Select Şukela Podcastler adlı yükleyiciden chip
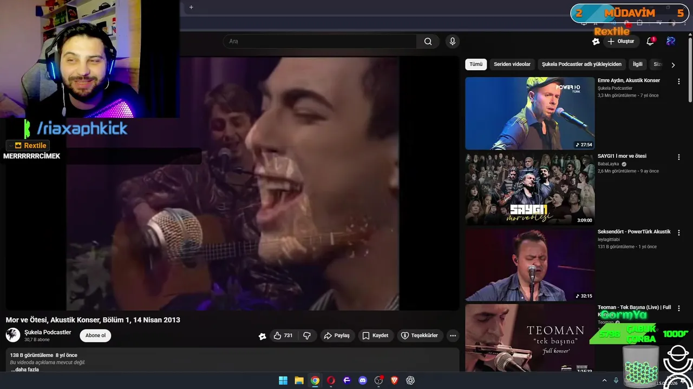The width and height of the screenshot is (693, 389). (x=582, y=64)
